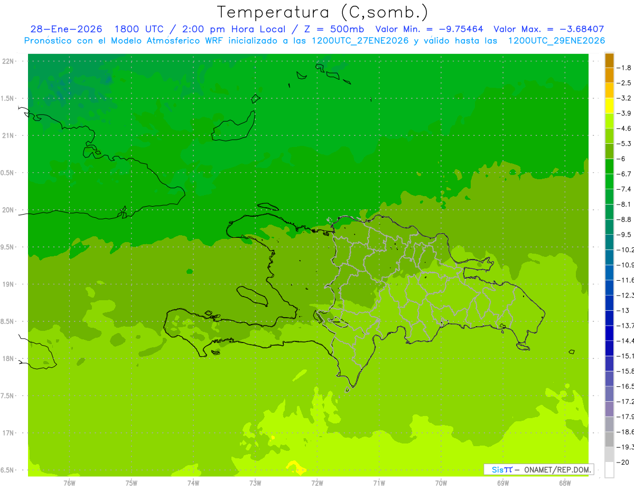This screenshot has width=634, height=490.
Task: Click the '-1.8' colorbar label
Action: (624, 68)
